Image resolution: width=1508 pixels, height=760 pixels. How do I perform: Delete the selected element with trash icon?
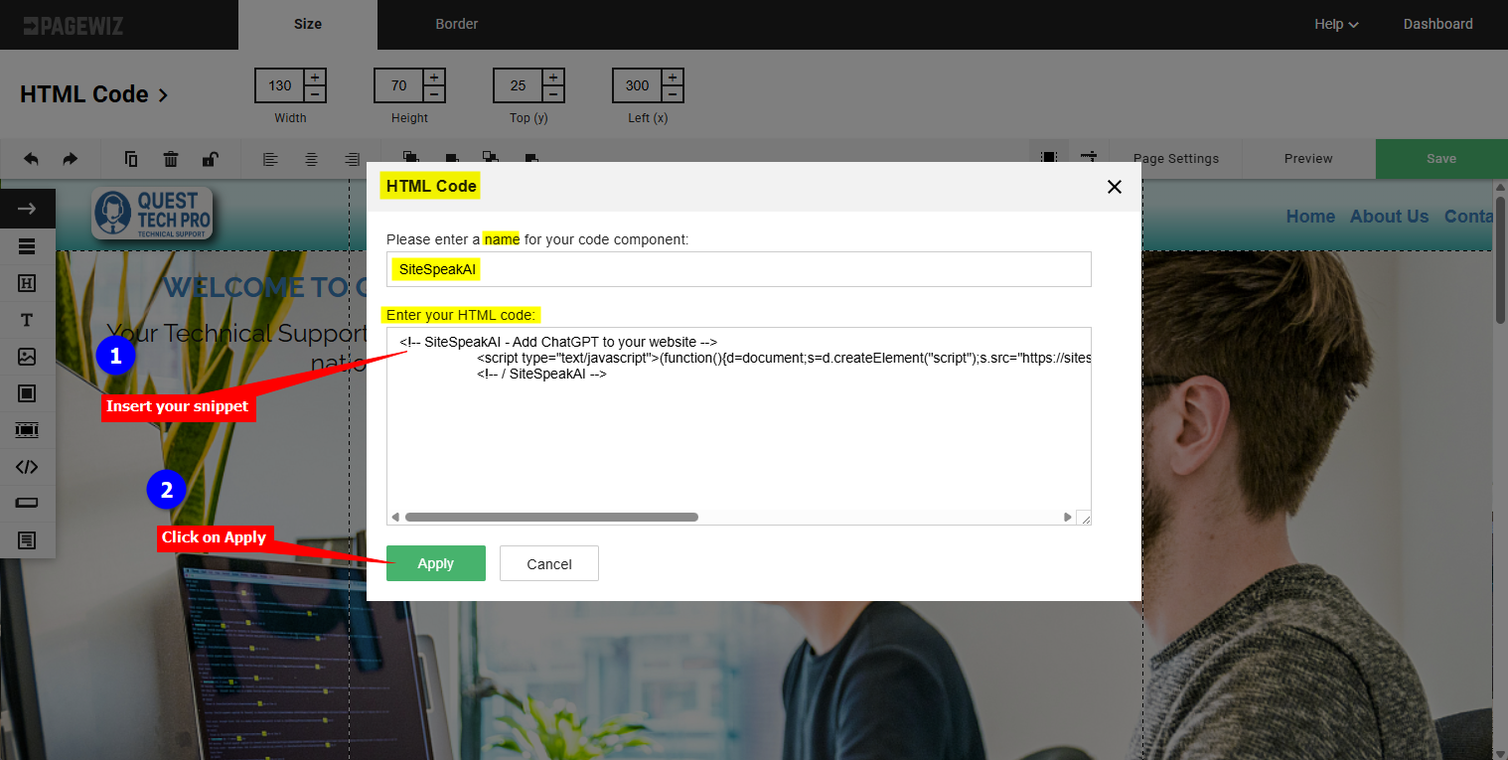pyautogui.click(x=171, y=159)
